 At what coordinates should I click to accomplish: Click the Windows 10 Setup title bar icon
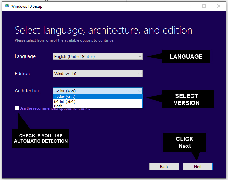[x=7, y=6]
